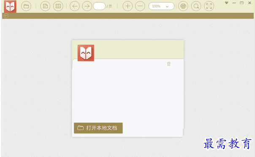Viewport: 255px width, 157px height.
Task: Maximize the reader window
Action: point(242,3)
